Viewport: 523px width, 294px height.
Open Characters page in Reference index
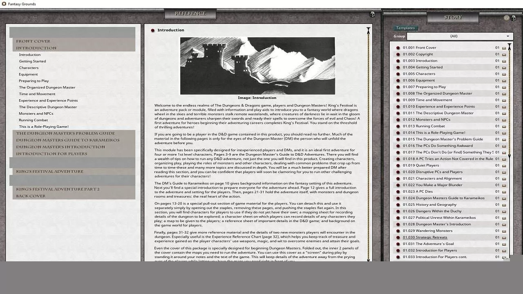coord(29,68)
